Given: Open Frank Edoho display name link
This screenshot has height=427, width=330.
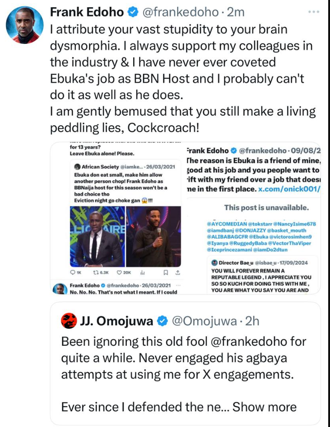Looking at the screenshot, I should click(86, 13).
